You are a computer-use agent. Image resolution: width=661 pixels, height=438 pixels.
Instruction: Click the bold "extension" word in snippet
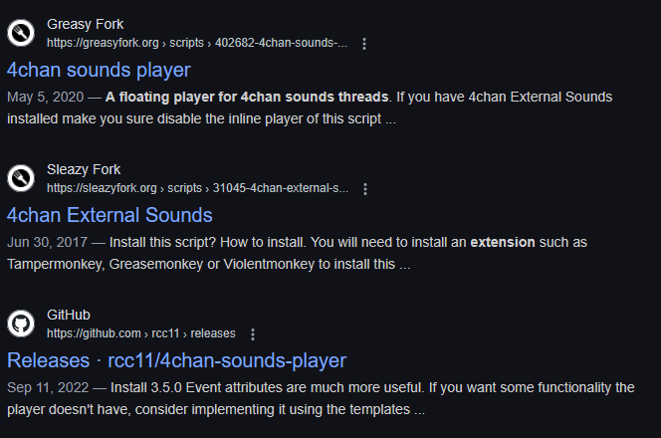pyautogui.click(x=503, y=242)
